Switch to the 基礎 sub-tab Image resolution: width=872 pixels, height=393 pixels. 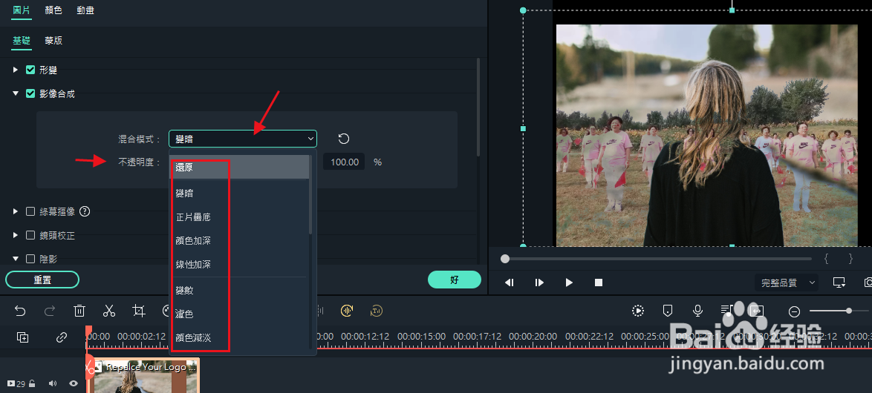22,40
